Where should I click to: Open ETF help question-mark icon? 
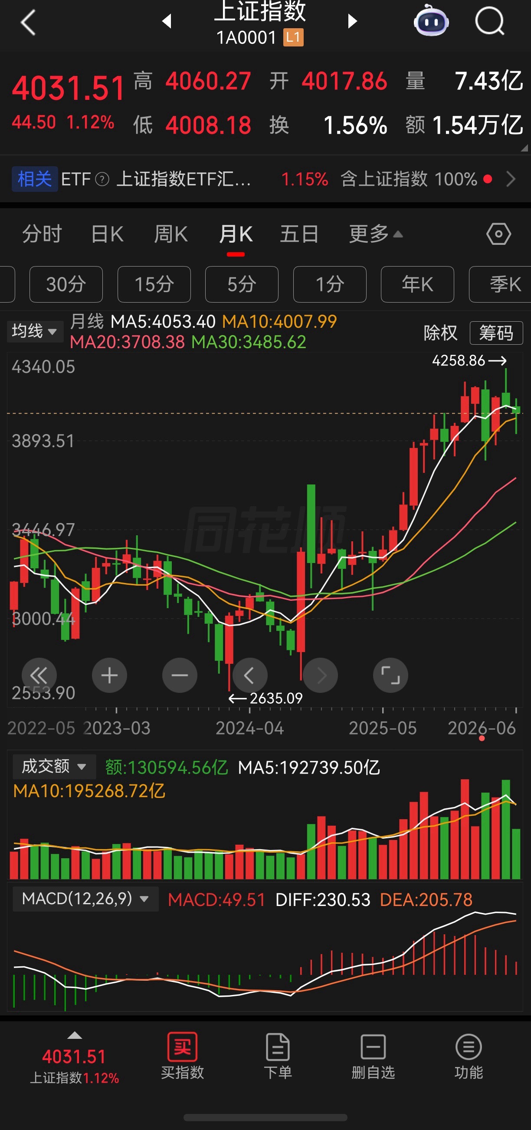102,179
